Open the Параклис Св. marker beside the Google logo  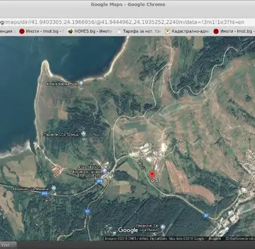coord(163,227)
